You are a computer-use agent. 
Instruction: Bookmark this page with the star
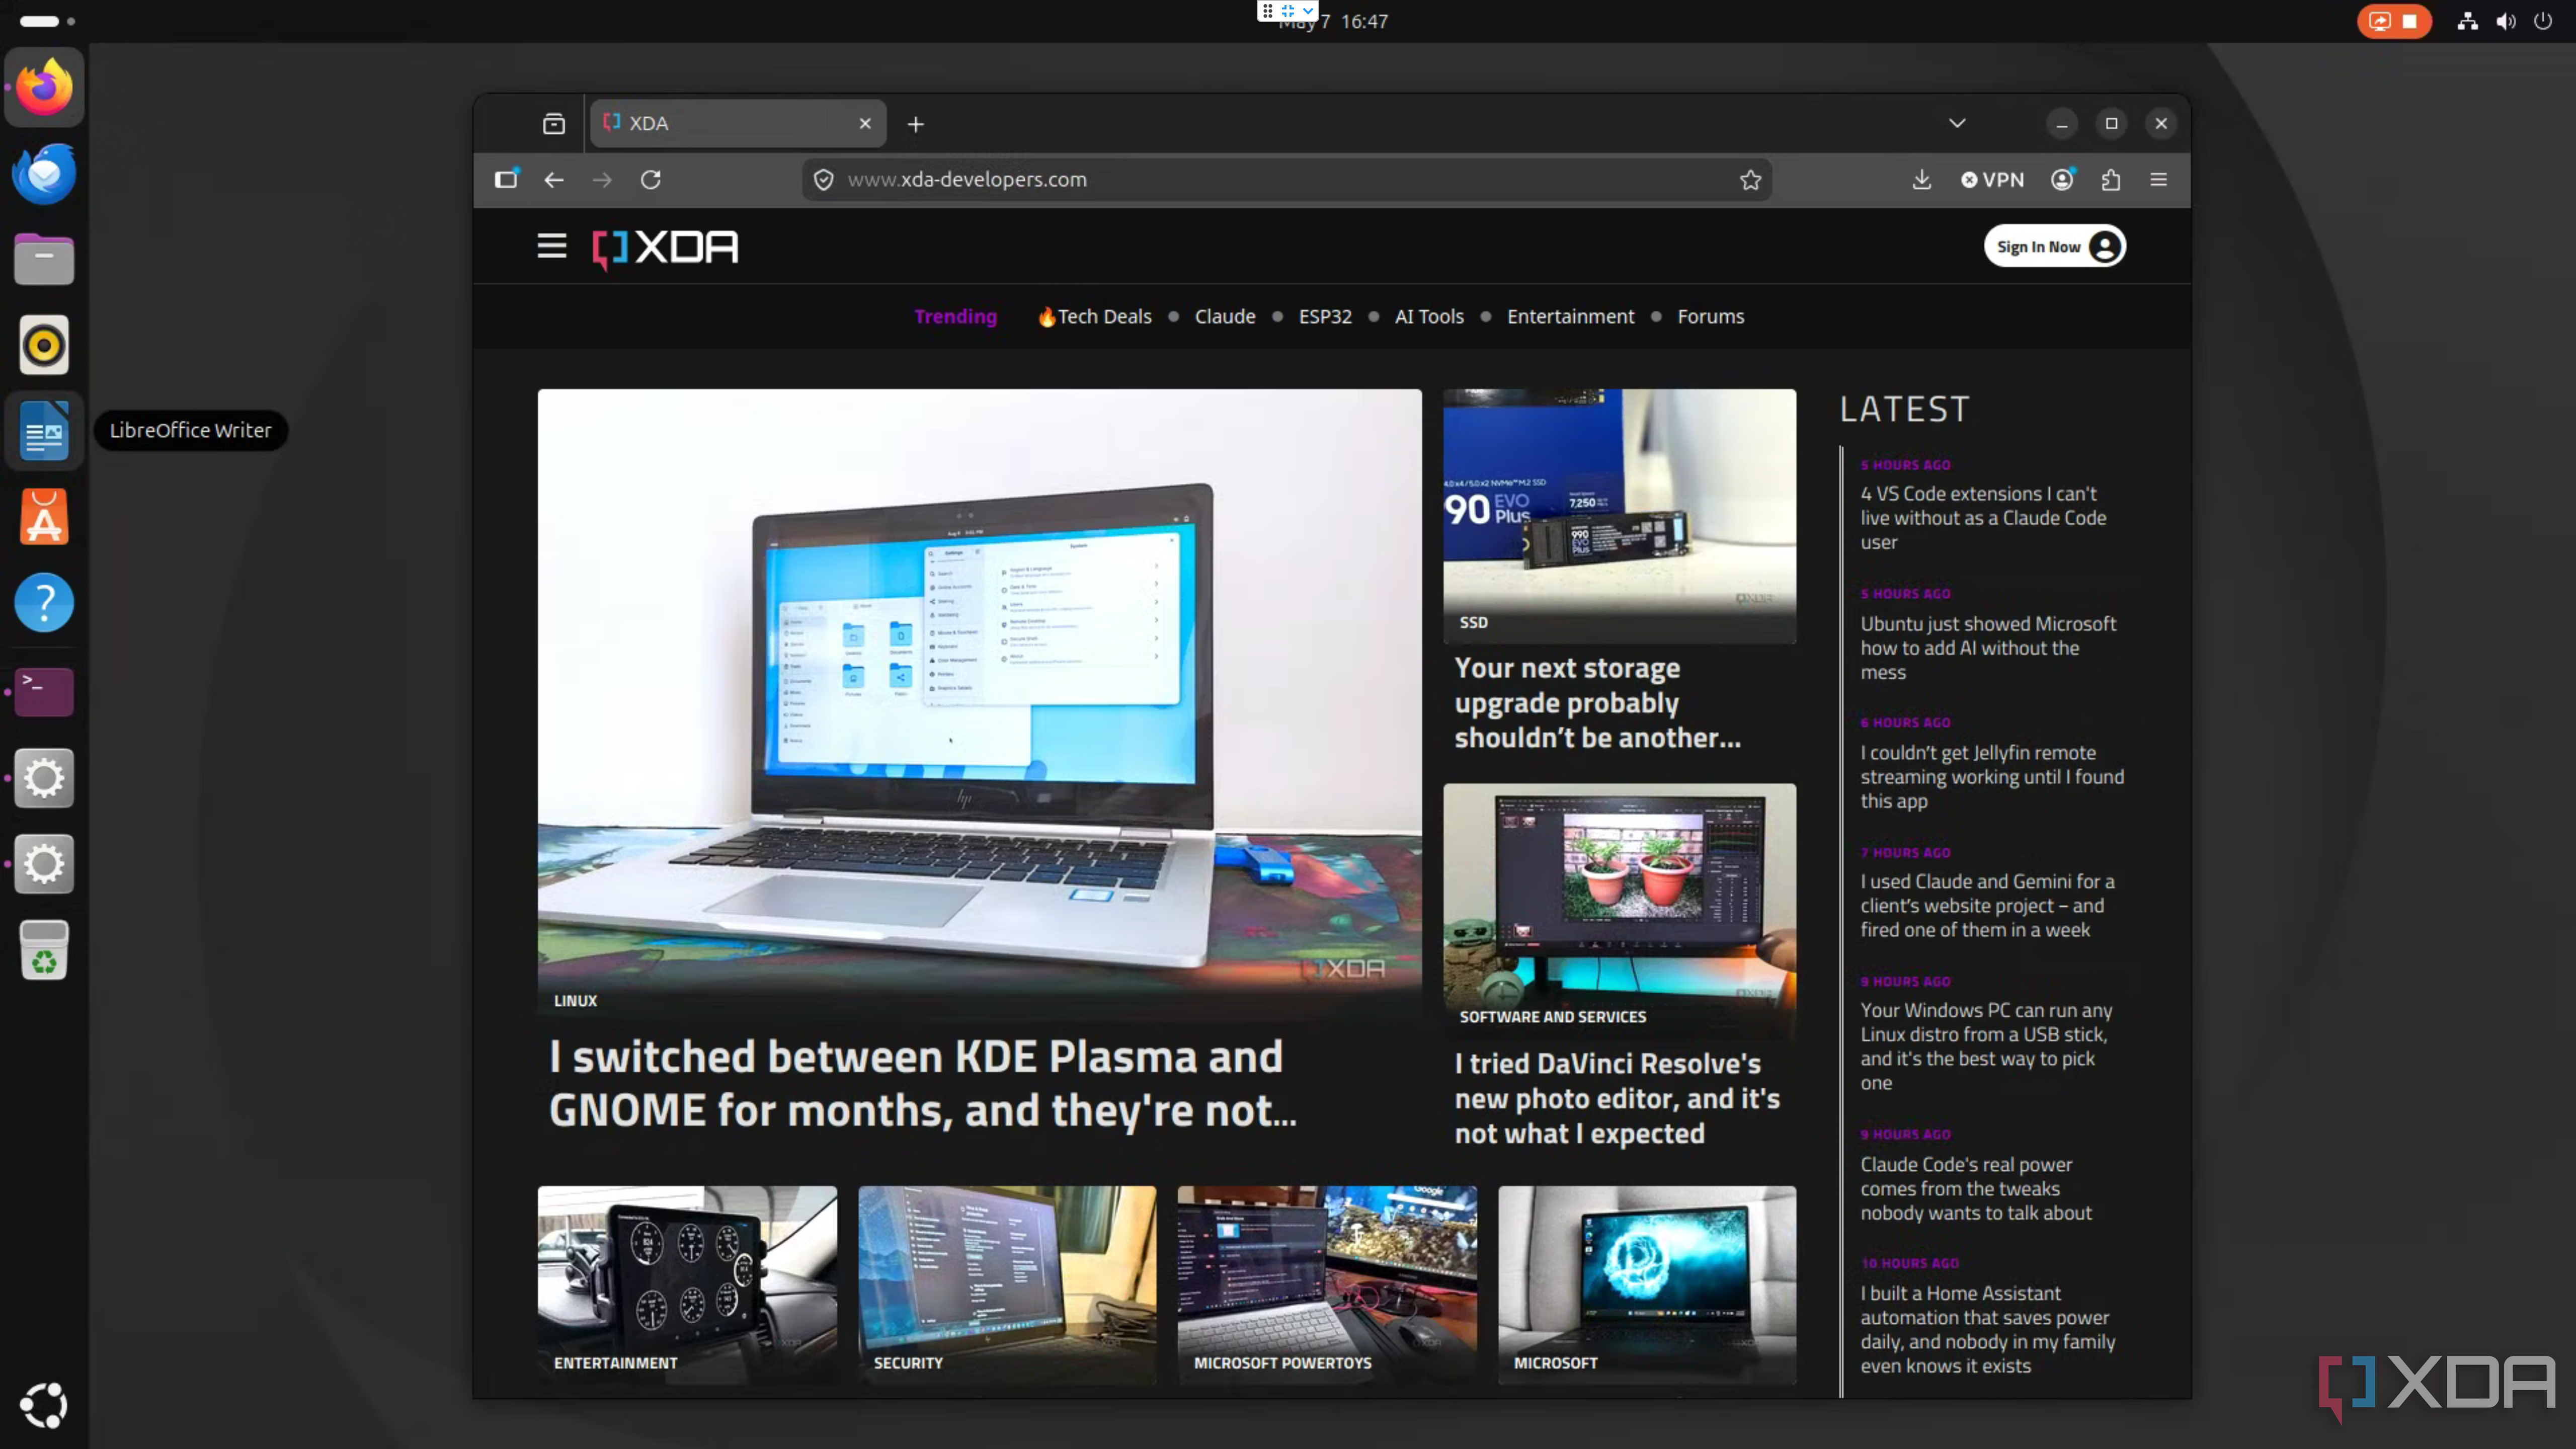[1750, 179]
